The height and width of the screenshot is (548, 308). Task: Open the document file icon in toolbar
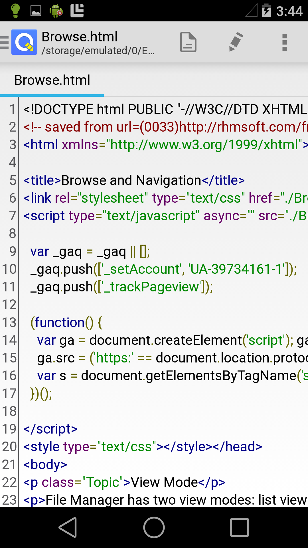[188, 42]
